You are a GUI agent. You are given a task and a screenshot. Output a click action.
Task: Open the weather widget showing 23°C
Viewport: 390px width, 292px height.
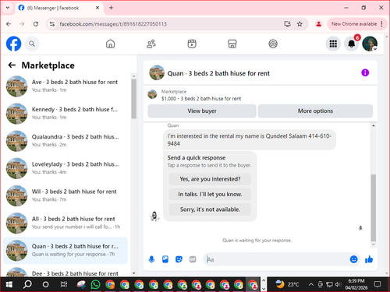click(287, 284)
